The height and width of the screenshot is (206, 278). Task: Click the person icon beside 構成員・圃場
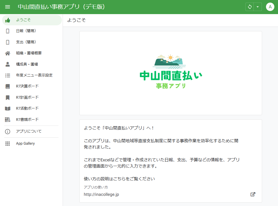[x=8, y=64]
